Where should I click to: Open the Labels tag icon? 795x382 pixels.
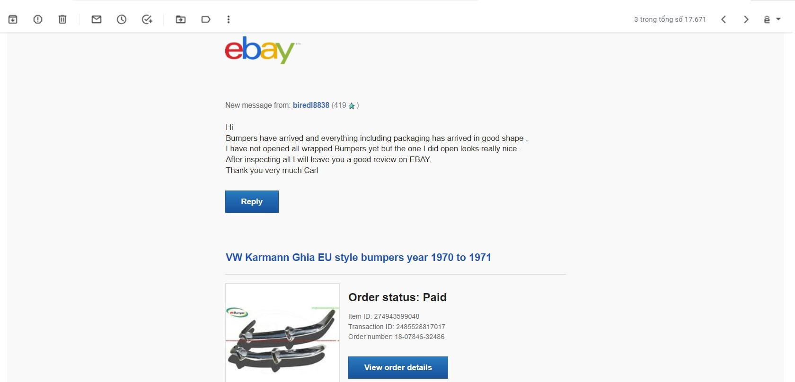tap(206, 19)
